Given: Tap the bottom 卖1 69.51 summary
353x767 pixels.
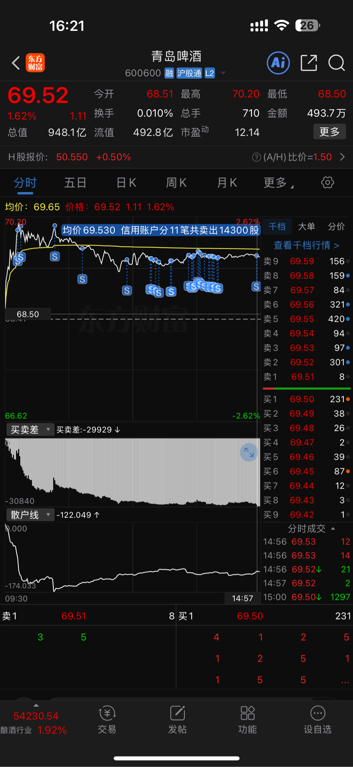Looking at the screenshot, I should point(88,616).
